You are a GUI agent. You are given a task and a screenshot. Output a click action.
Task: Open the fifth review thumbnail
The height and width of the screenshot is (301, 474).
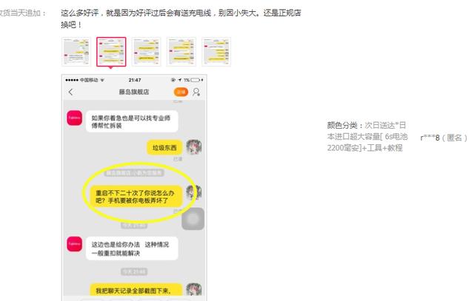[216, 51]
